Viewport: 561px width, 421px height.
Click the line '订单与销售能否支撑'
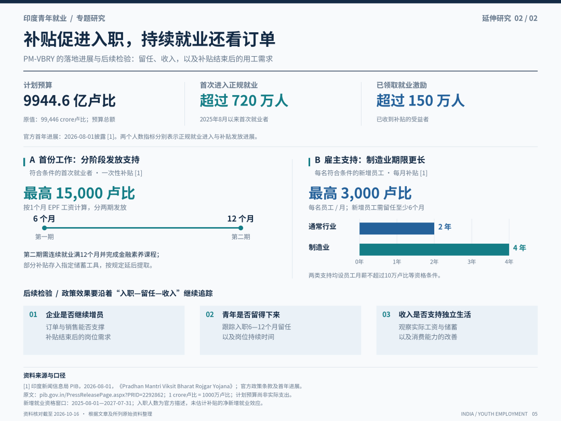[75, 327]
